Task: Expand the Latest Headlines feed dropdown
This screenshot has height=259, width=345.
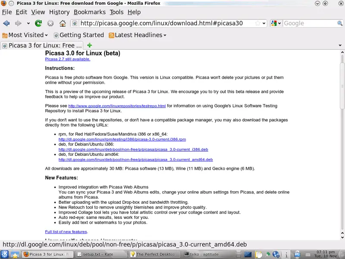Action: click(x=137, y=35)
